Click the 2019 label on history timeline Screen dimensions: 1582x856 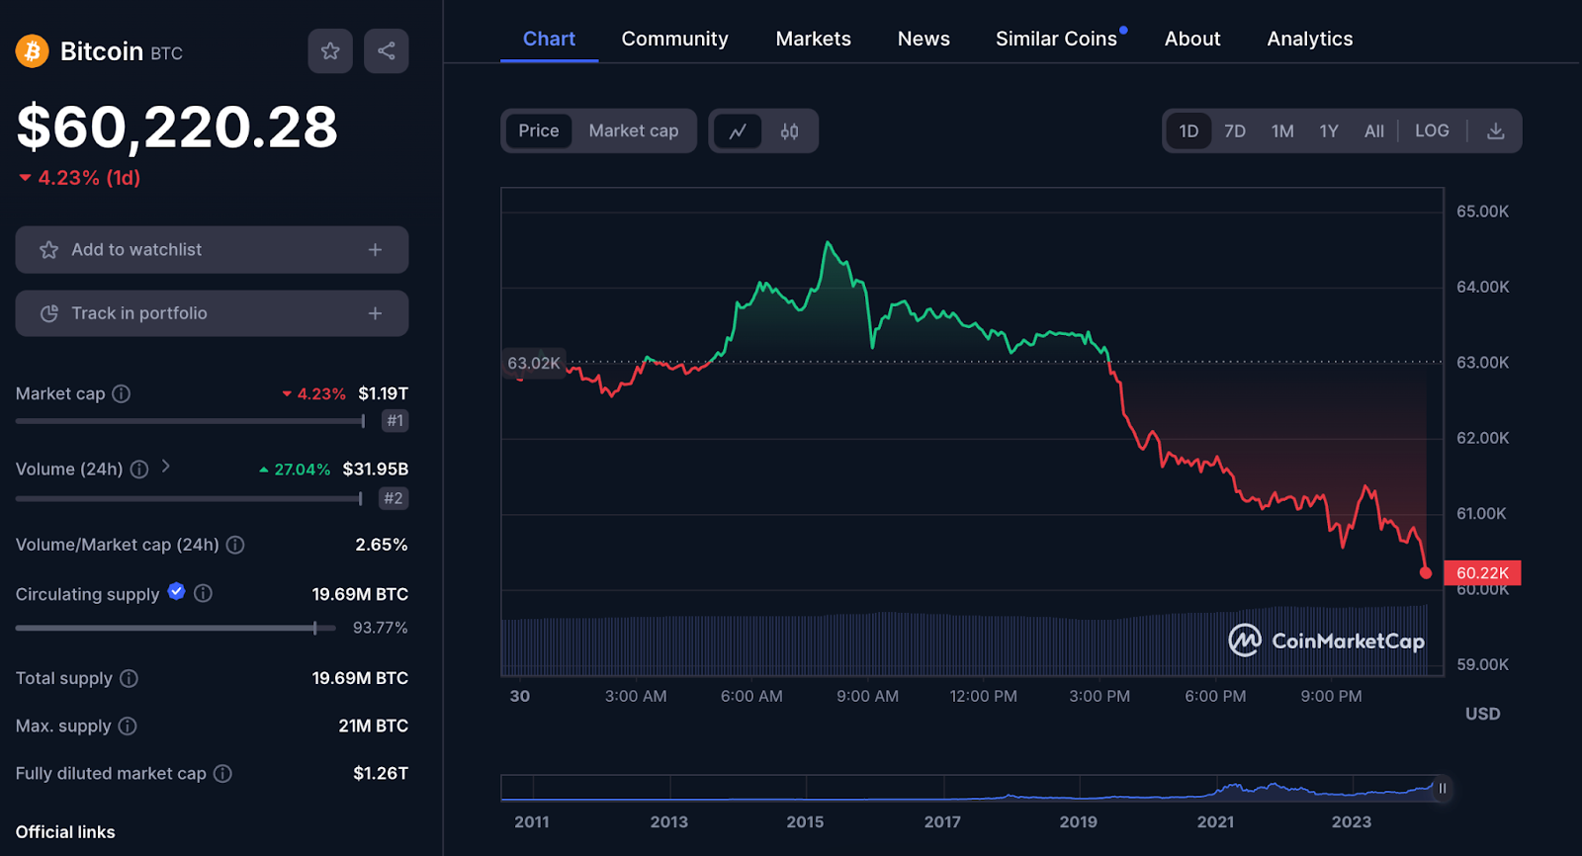1079,821
